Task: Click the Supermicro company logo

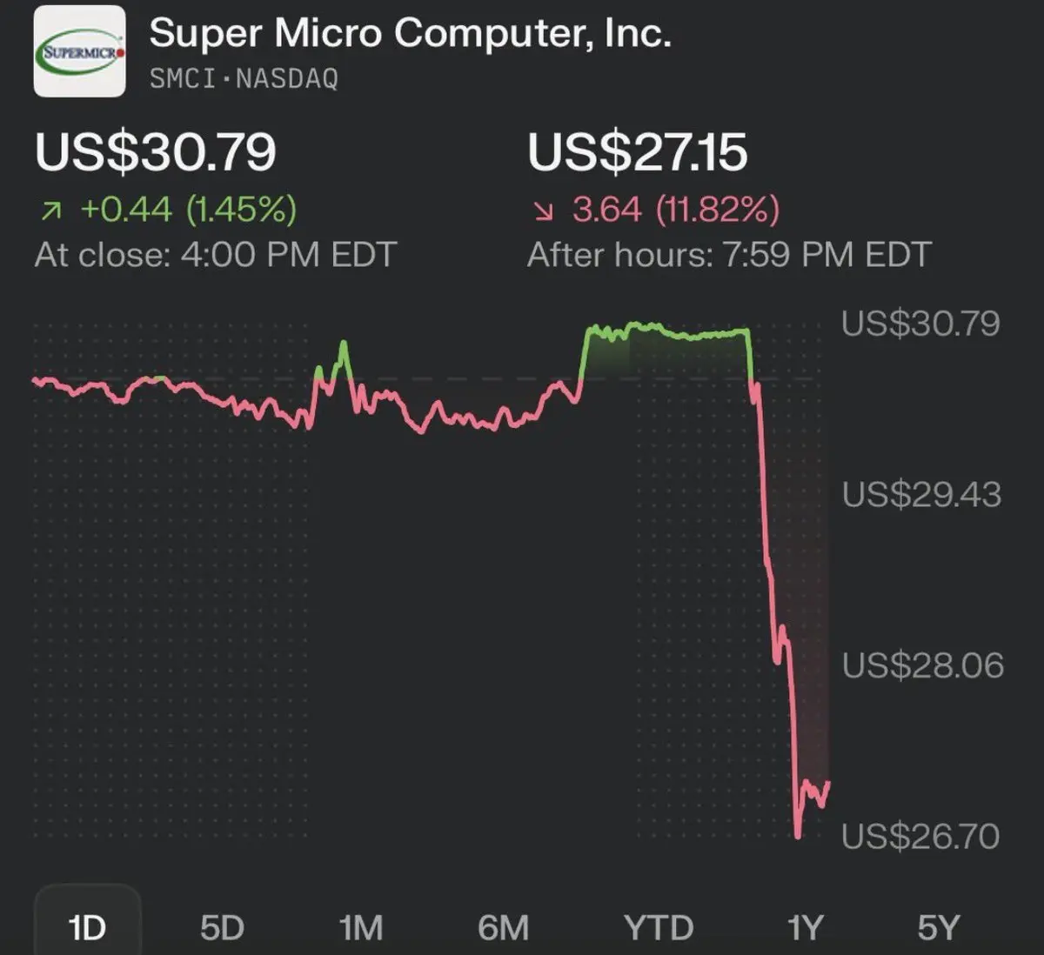Action: [79, 51]
